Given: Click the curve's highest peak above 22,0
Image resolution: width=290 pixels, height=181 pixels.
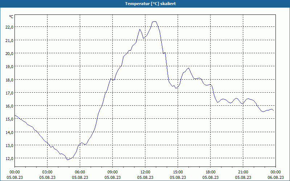Looking at the screenshot, I should [154, 22].
